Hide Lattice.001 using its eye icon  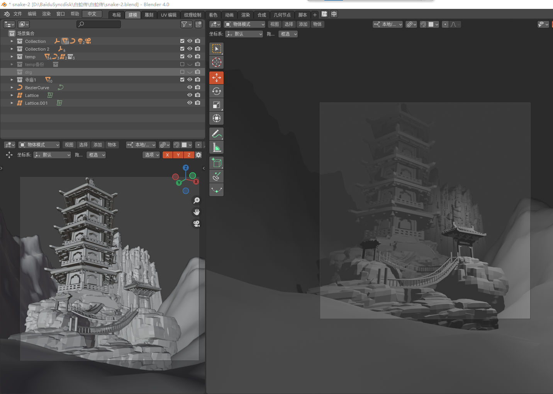click(x=190, y=103)
